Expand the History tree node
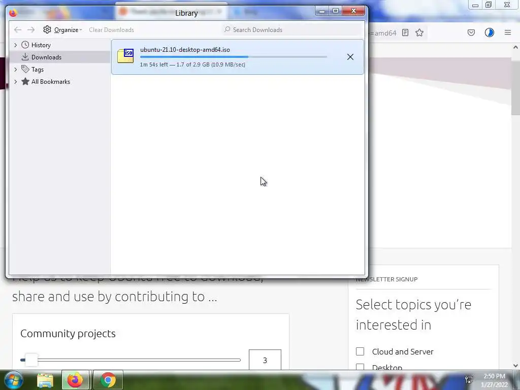520x390 pixels. tap(15, 45)
